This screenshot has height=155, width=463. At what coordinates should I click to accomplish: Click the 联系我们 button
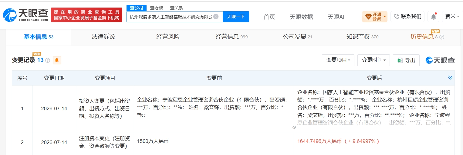pos(407,17)
